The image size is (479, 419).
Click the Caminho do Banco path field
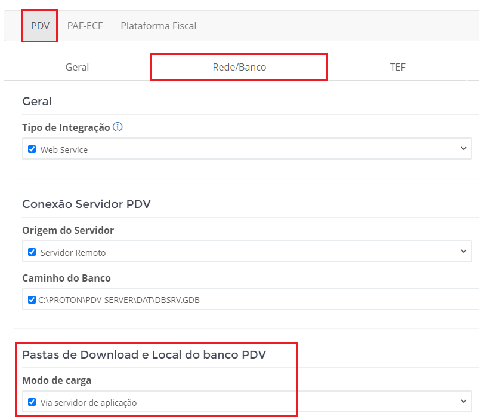tap(251, 299)
